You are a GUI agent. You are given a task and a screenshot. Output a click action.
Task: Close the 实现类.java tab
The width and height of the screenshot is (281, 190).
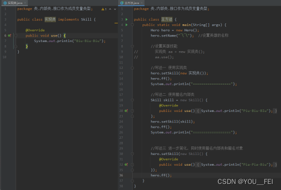25,3
